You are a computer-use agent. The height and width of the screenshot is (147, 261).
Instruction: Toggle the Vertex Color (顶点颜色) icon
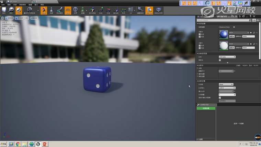click(59, 10)
